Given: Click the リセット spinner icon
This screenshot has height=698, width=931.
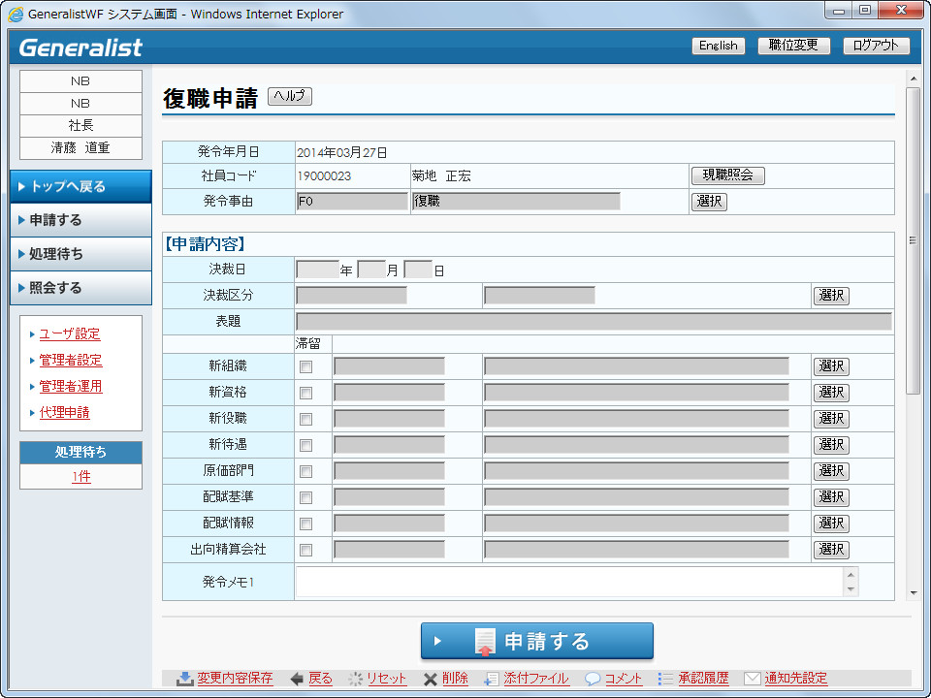Looking at the screenshot, I should 356,679.
